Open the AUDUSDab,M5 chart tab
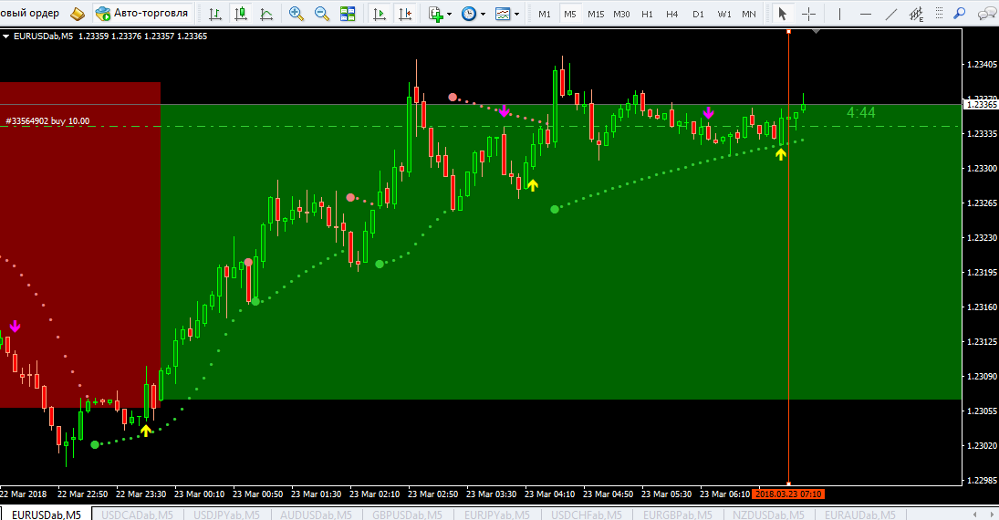 (316, 515)
